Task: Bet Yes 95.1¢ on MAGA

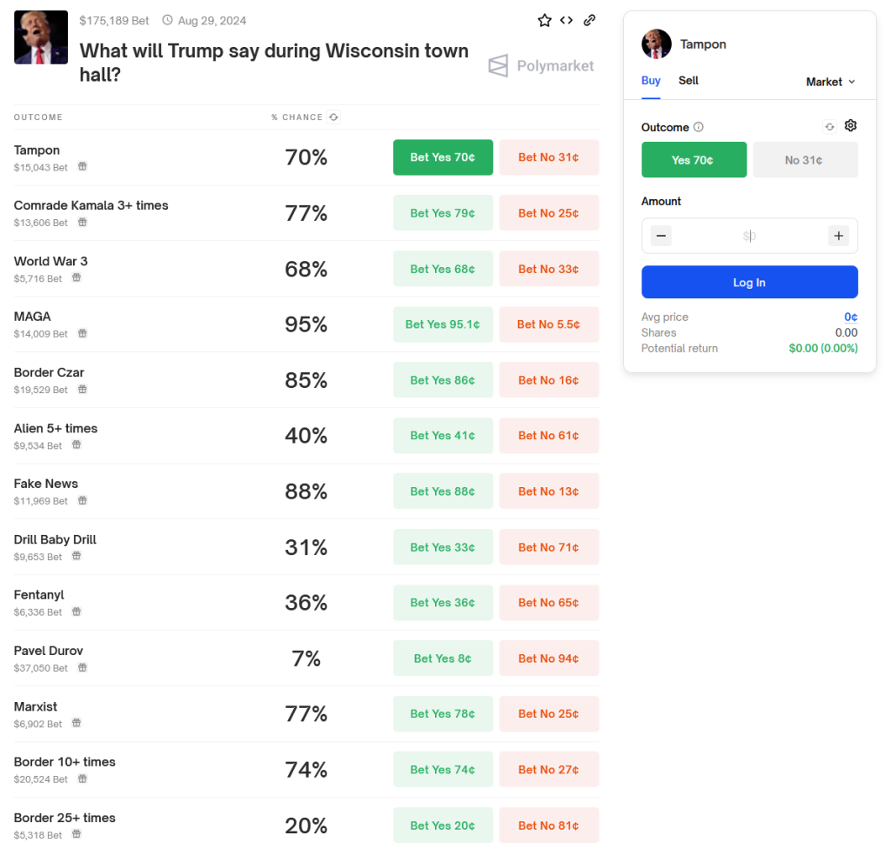Action: pos(443,324)
